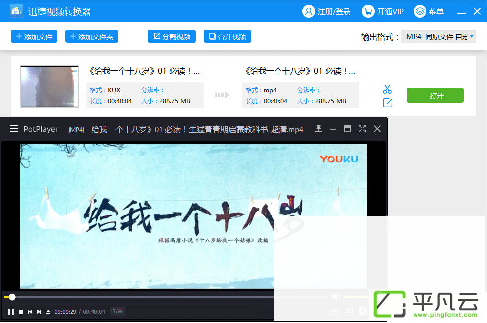
Task: Click the PotPlayer title label
Action: click(41, 129)
